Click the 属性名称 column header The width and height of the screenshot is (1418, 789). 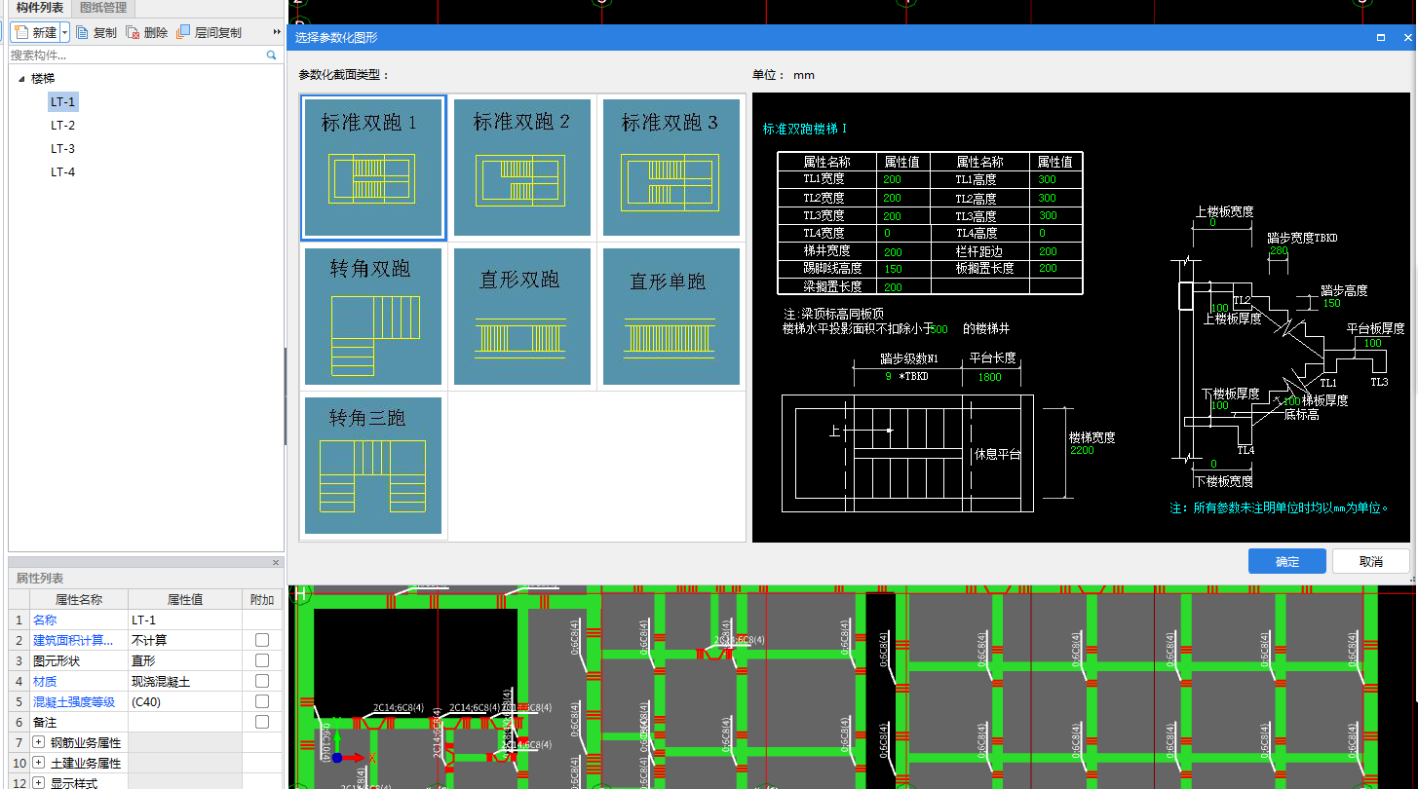[79, 599]
